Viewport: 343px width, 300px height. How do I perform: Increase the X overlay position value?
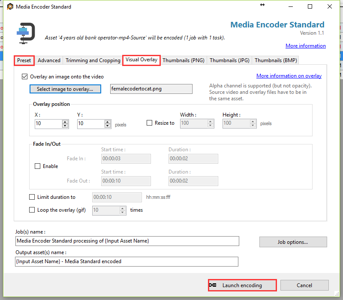pos(65,122)
